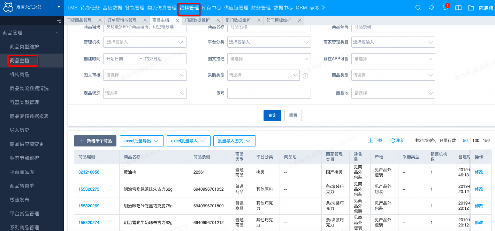Open 商品类型 filter dropdown

click(x=393, y=75)
